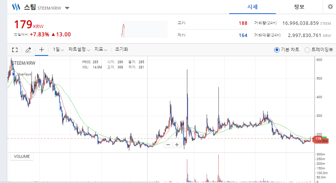Open the settings gear icon

coord(330,7)
